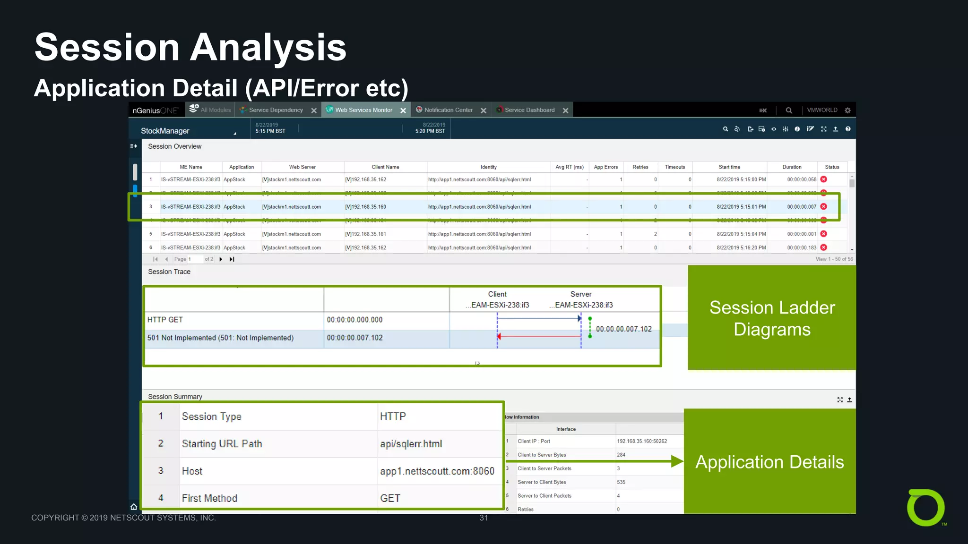Viewport: 968px width, 544px height.
Task: Click row 3 start time 5:15:01 PM
Action: click(741, 207)
